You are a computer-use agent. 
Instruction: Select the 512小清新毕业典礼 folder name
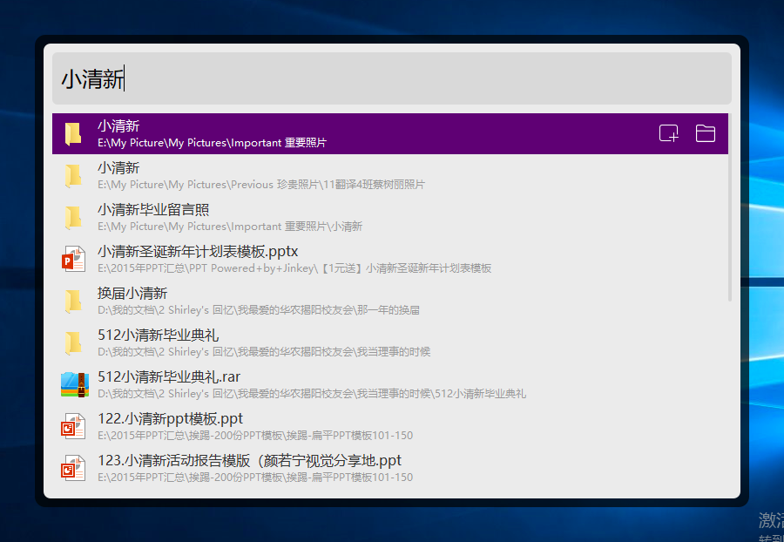[x=158, y=335]
